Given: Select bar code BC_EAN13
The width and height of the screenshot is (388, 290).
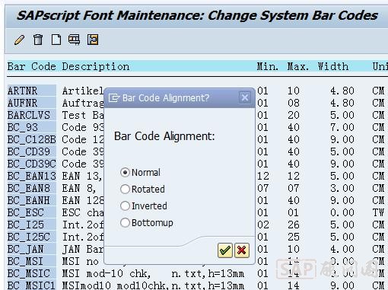Looking at the screenshot, I should (x=31, y=176).
